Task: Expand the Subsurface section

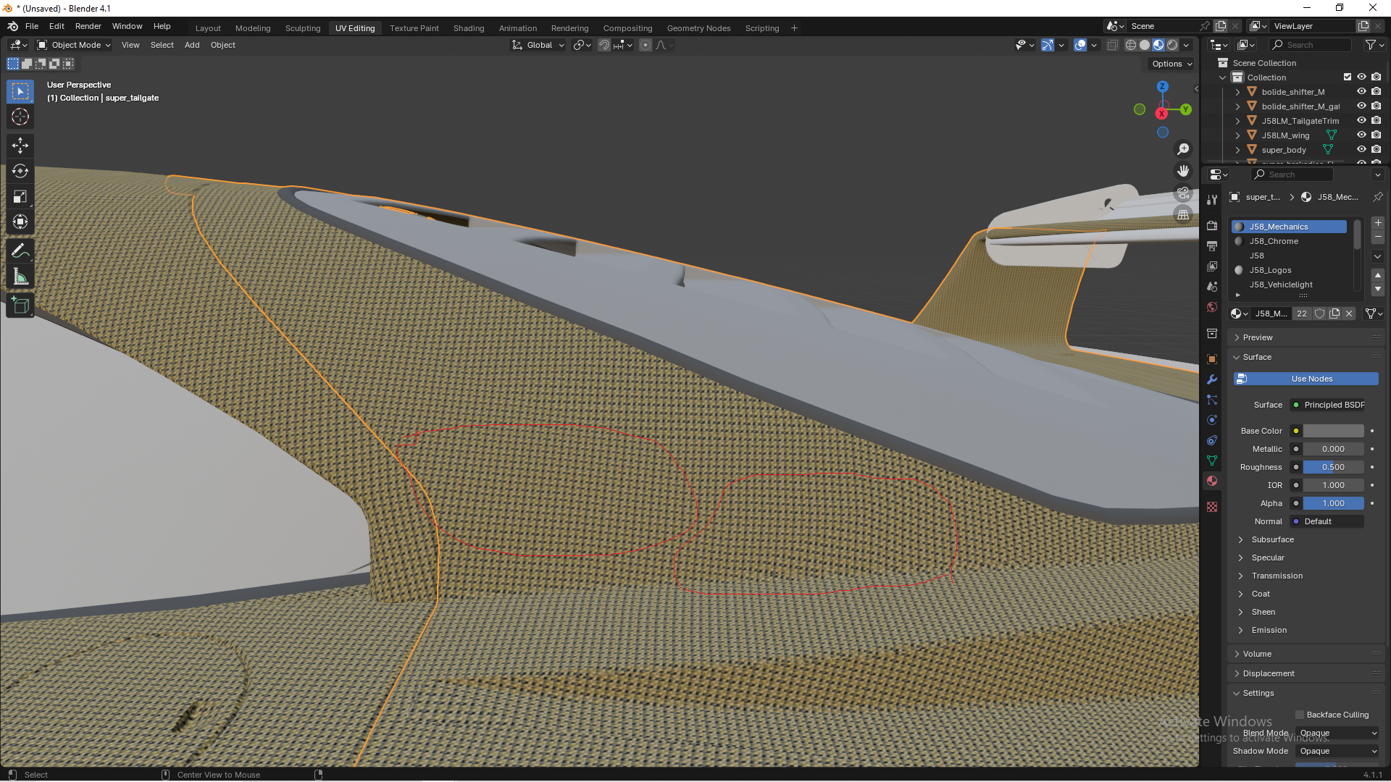Action: 1271,539
